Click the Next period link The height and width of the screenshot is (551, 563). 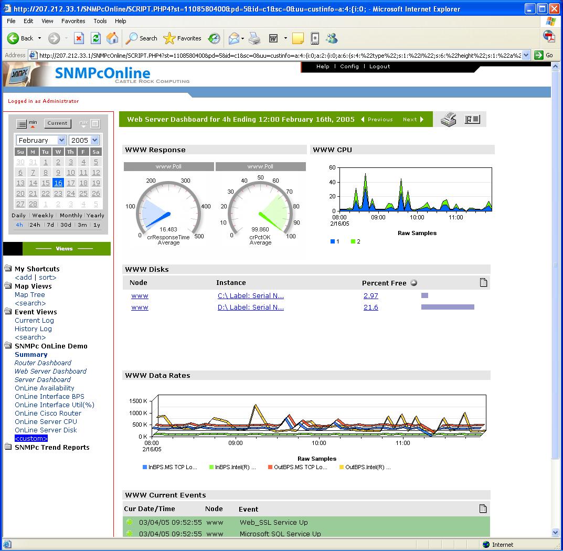413,119
